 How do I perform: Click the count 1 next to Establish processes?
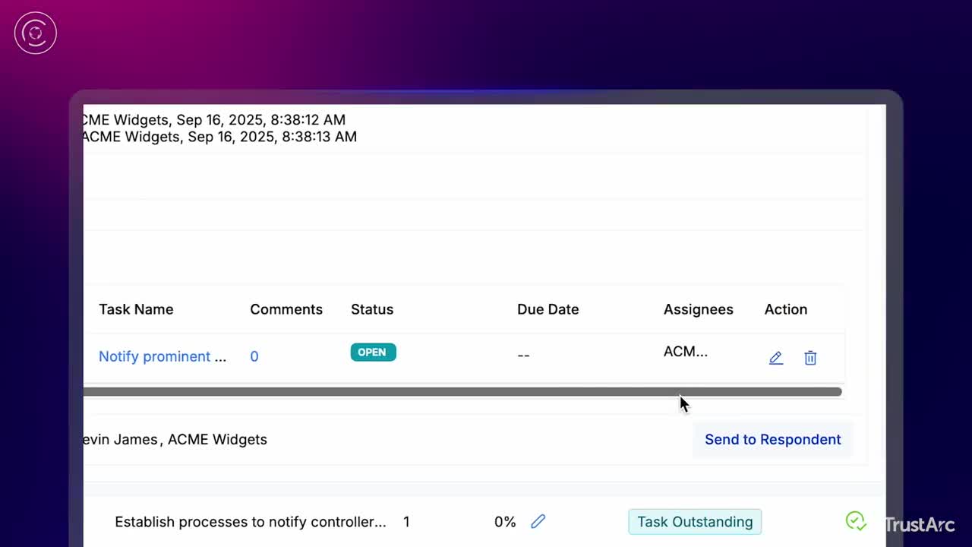tap(406, 522)
